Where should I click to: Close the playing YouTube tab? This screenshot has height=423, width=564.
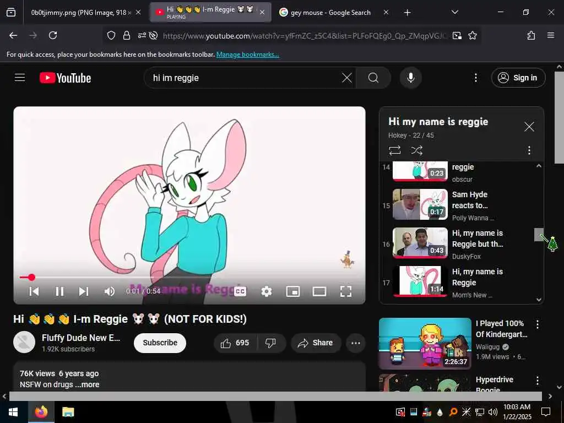[262, 12]
